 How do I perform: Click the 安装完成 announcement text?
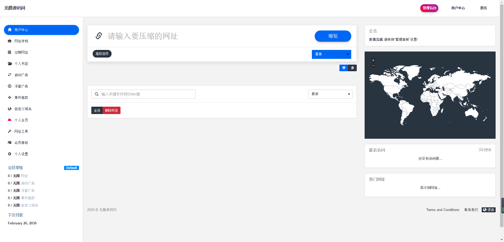pos(376,39)
